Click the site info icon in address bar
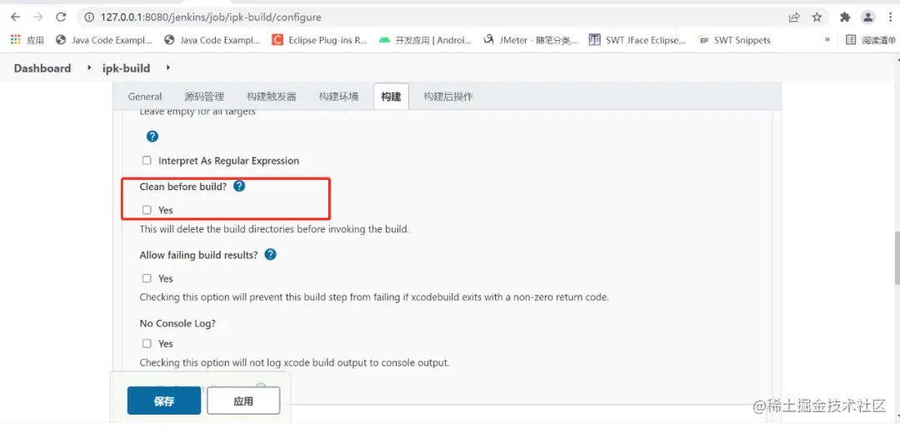This screenshot has width=900, height=428. (x=88, y=17)
